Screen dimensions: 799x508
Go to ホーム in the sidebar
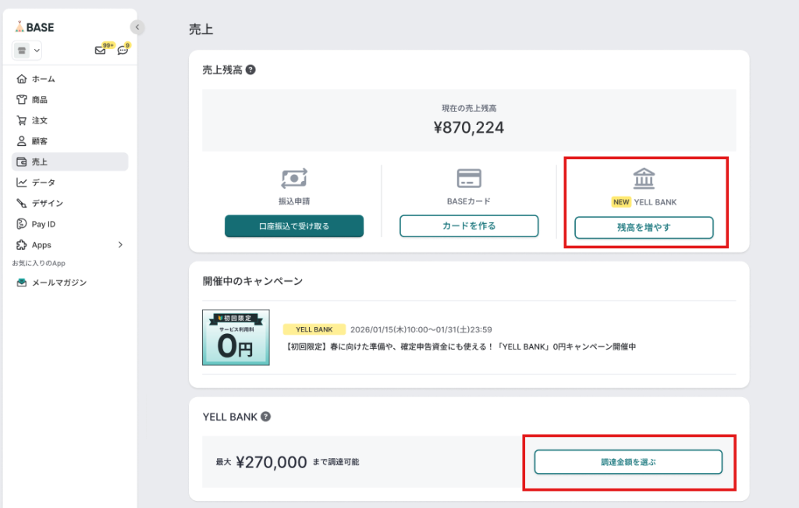coord(43,79)
